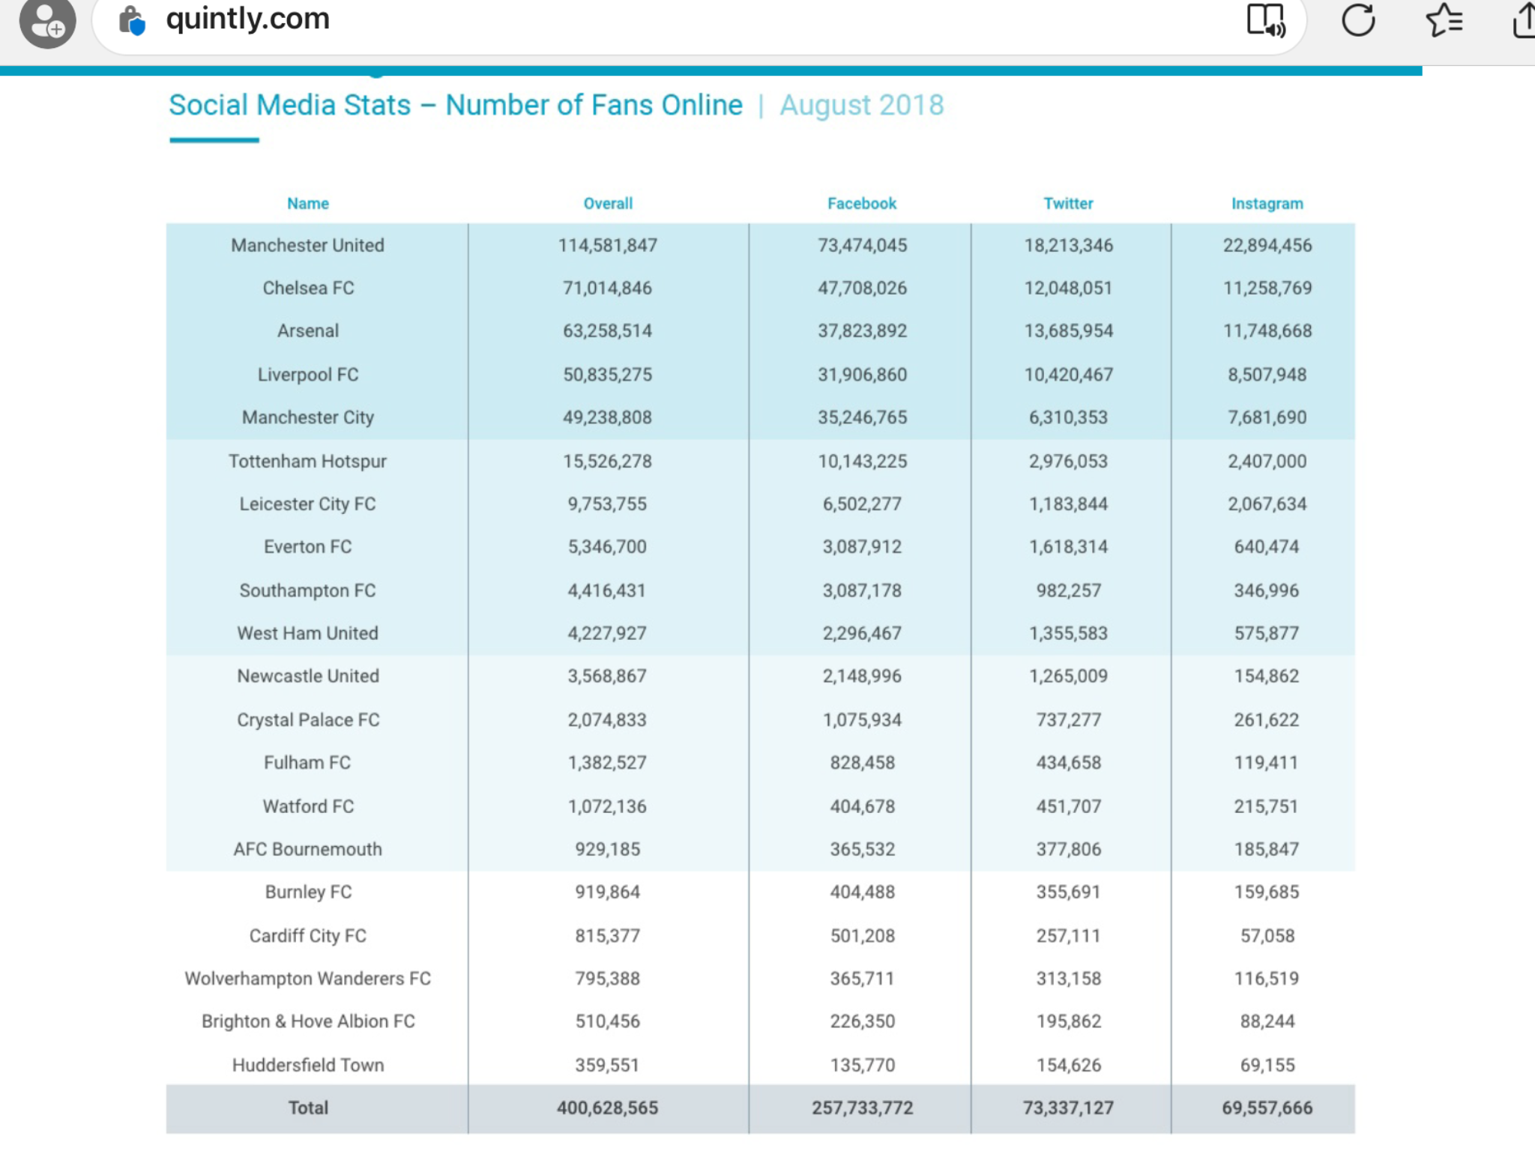Screen dimensions: 1535x1151
Task: Select Twitter value 1,618,314
Action: (1068, 546)
